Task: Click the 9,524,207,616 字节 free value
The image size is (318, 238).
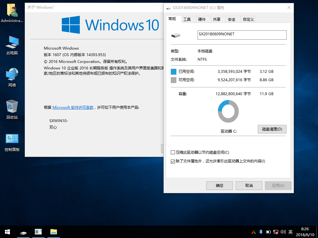Action: tap(234, 80)
